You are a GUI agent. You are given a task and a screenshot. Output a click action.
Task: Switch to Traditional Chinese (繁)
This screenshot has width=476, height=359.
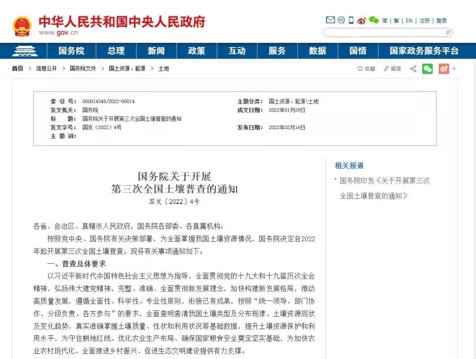point(396,21)
